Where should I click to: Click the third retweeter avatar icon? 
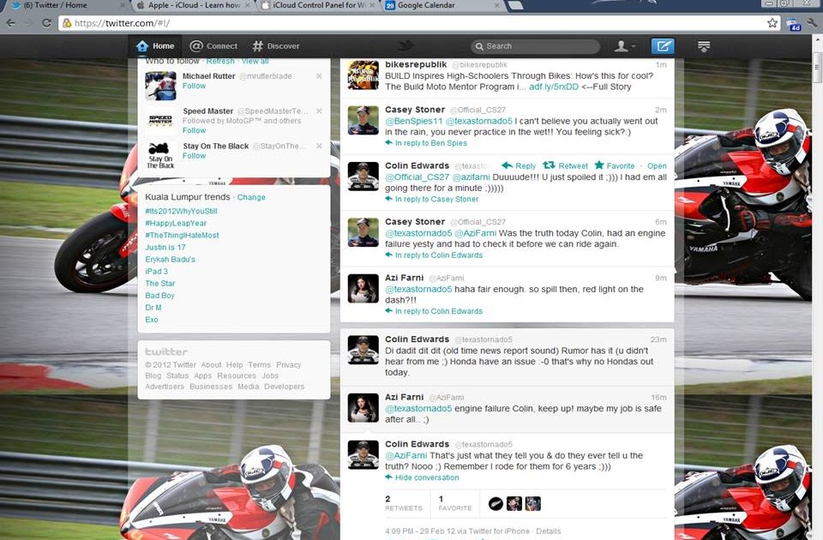point(532,504)
